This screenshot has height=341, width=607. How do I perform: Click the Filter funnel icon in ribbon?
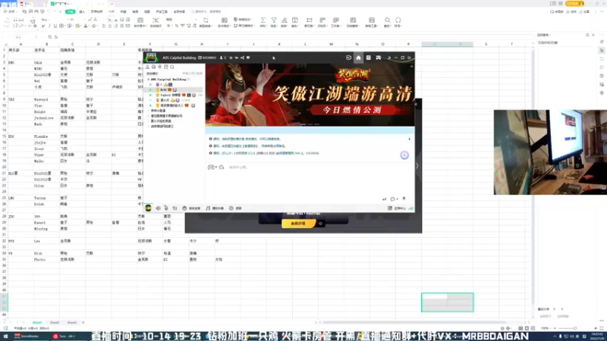tap(274, 20)
